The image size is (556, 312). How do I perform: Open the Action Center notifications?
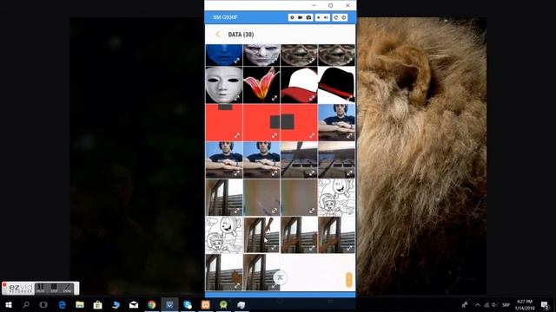545,304
